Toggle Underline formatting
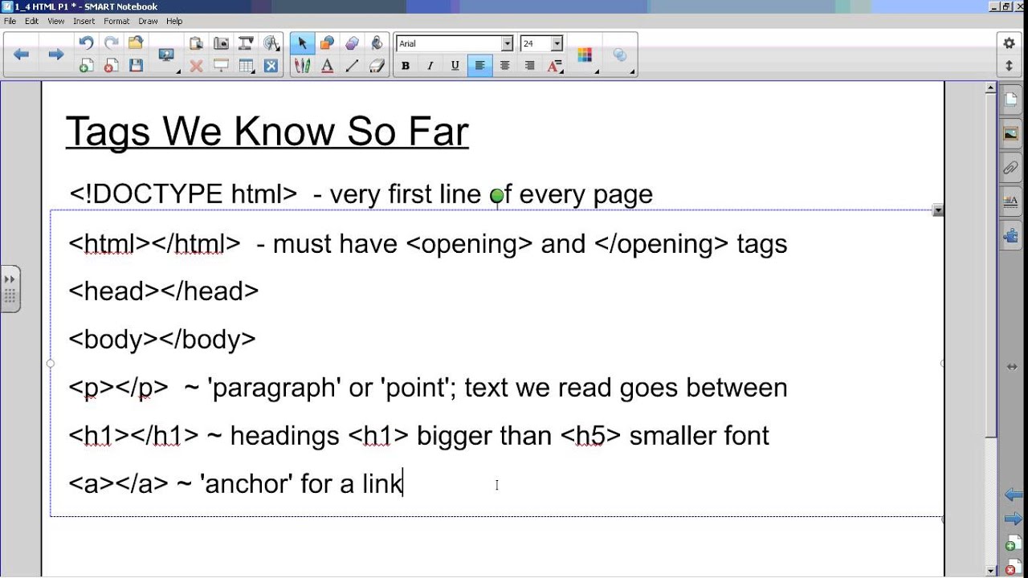The image size is (1028, 578). point(455,66)
